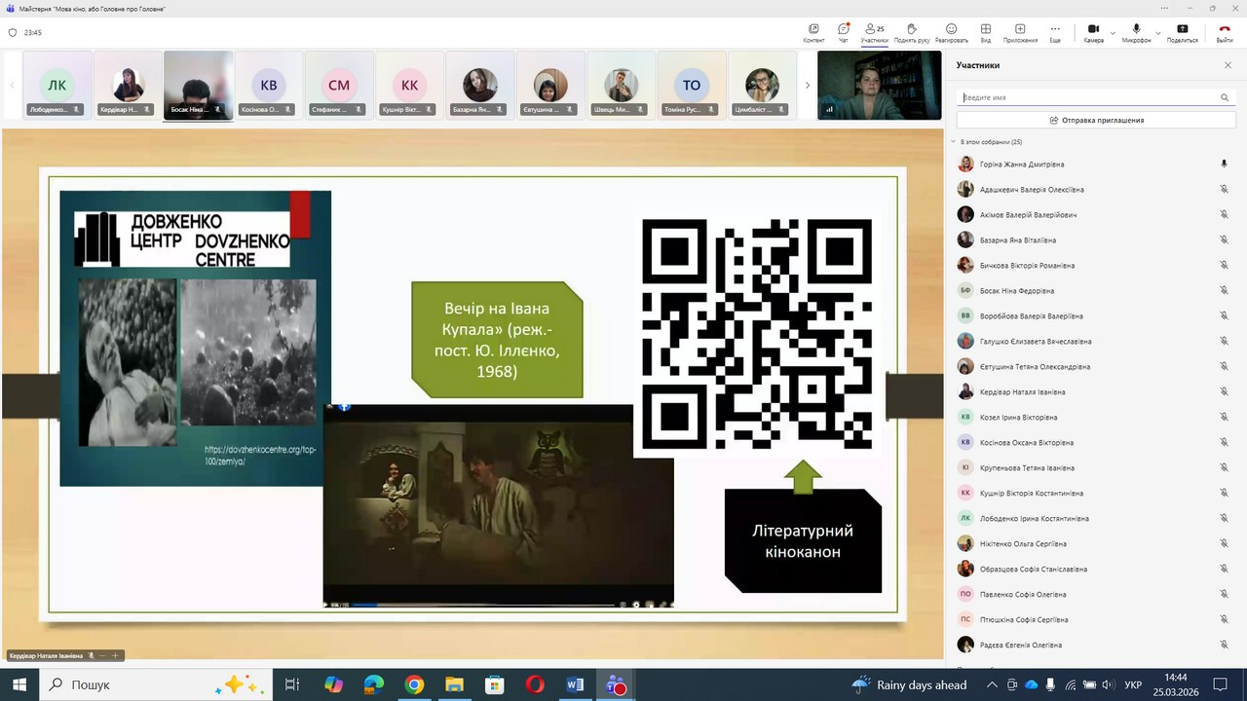The image size is (1247, 701).
Task: Click Отправка приглашения invite button
Action: [x=1096, y=120]
